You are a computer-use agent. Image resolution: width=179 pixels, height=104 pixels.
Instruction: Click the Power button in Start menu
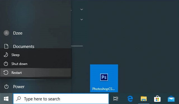(36, 87)
